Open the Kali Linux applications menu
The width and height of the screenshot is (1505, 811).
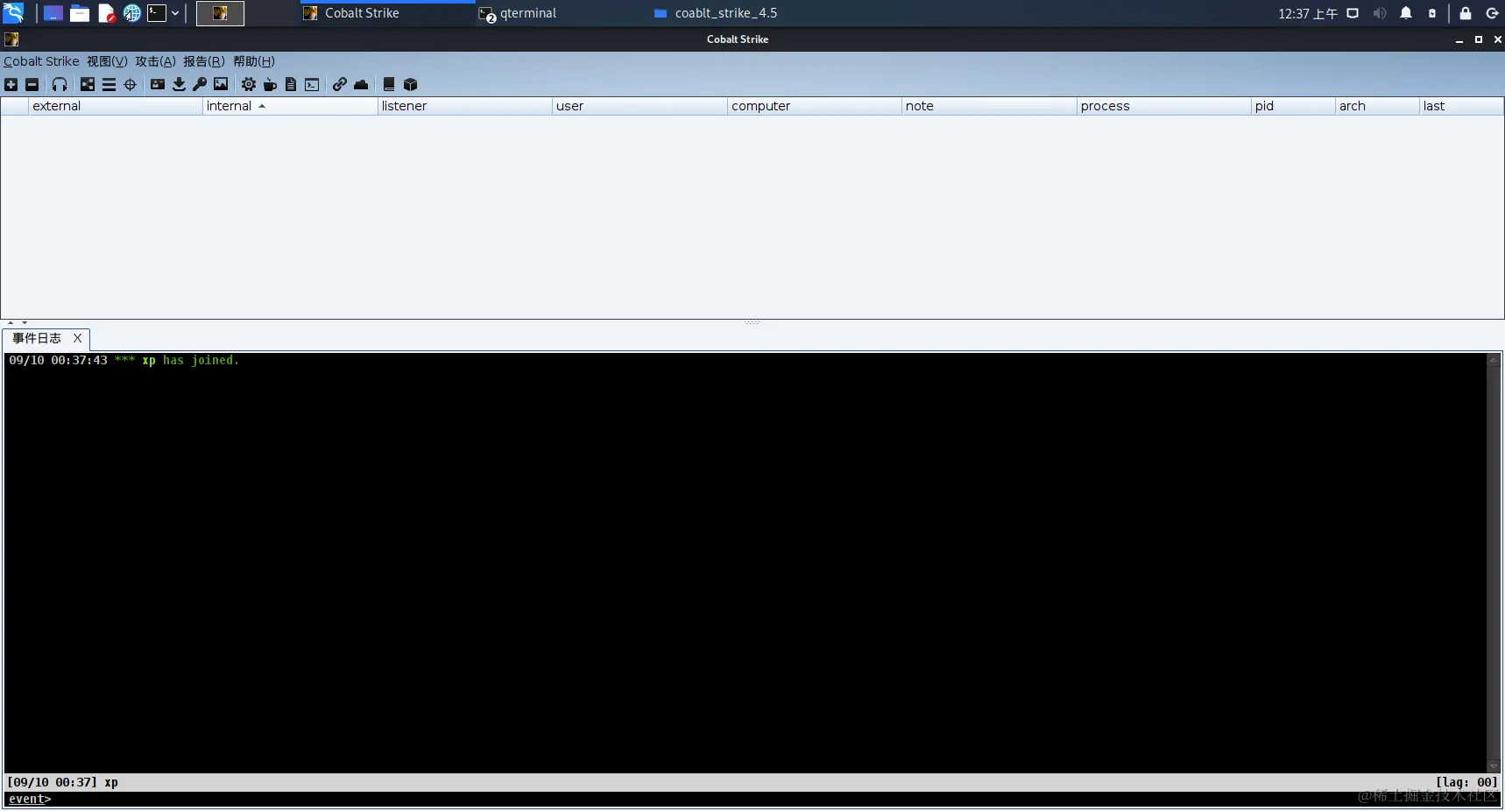pos(13,13)
